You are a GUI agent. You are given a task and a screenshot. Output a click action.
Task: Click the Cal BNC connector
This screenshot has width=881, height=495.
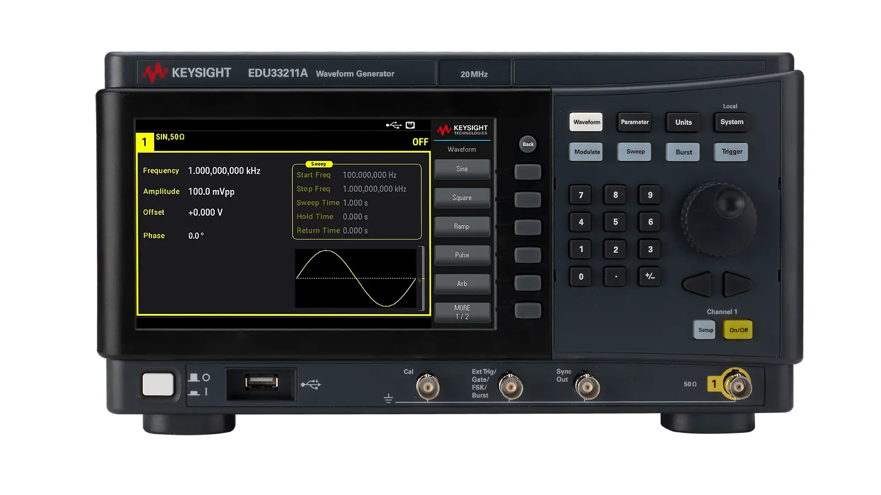pos(428,386)
